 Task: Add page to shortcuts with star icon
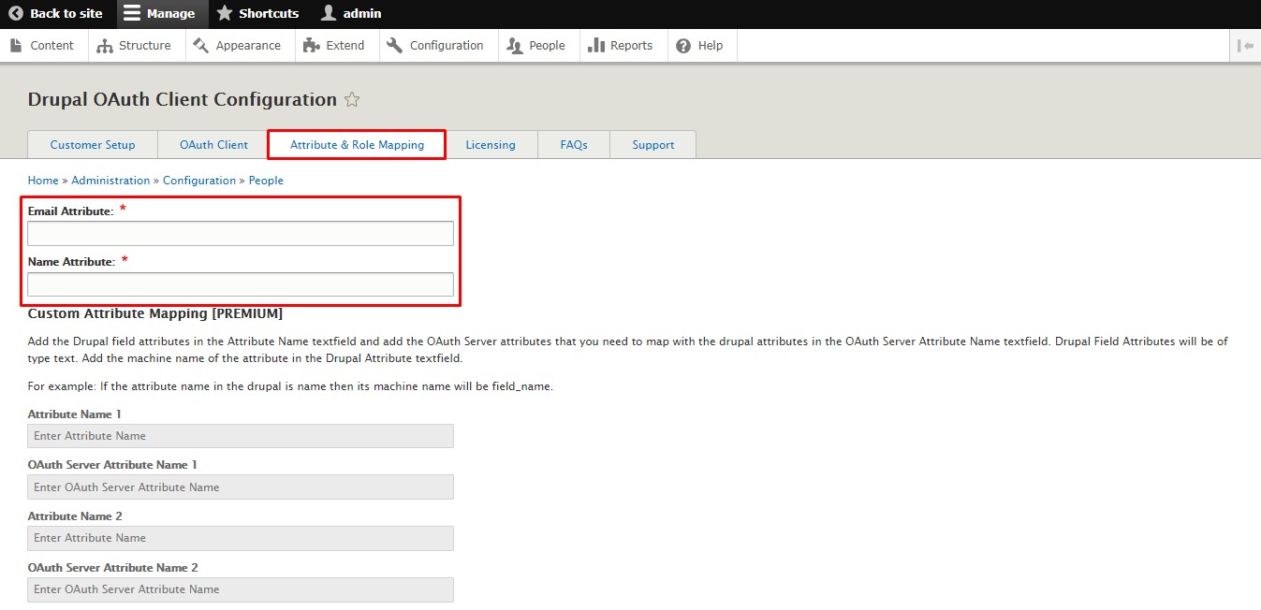pyautogui.click(x=352, y=99)
